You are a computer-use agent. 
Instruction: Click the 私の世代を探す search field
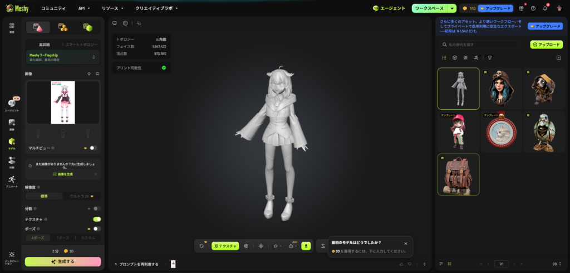[480, 45]
